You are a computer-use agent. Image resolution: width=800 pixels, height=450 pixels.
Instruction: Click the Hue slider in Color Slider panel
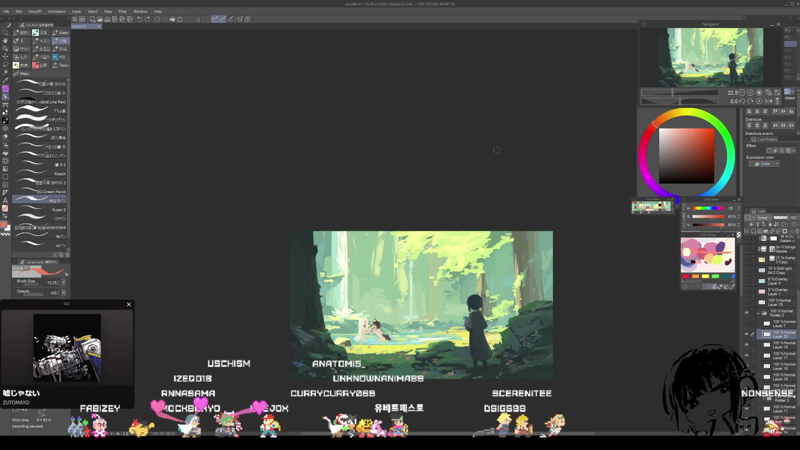(x=708, y=208)
